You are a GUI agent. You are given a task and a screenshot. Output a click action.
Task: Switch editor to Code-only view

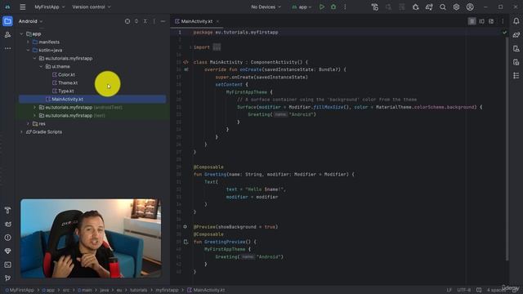(472, 21)
